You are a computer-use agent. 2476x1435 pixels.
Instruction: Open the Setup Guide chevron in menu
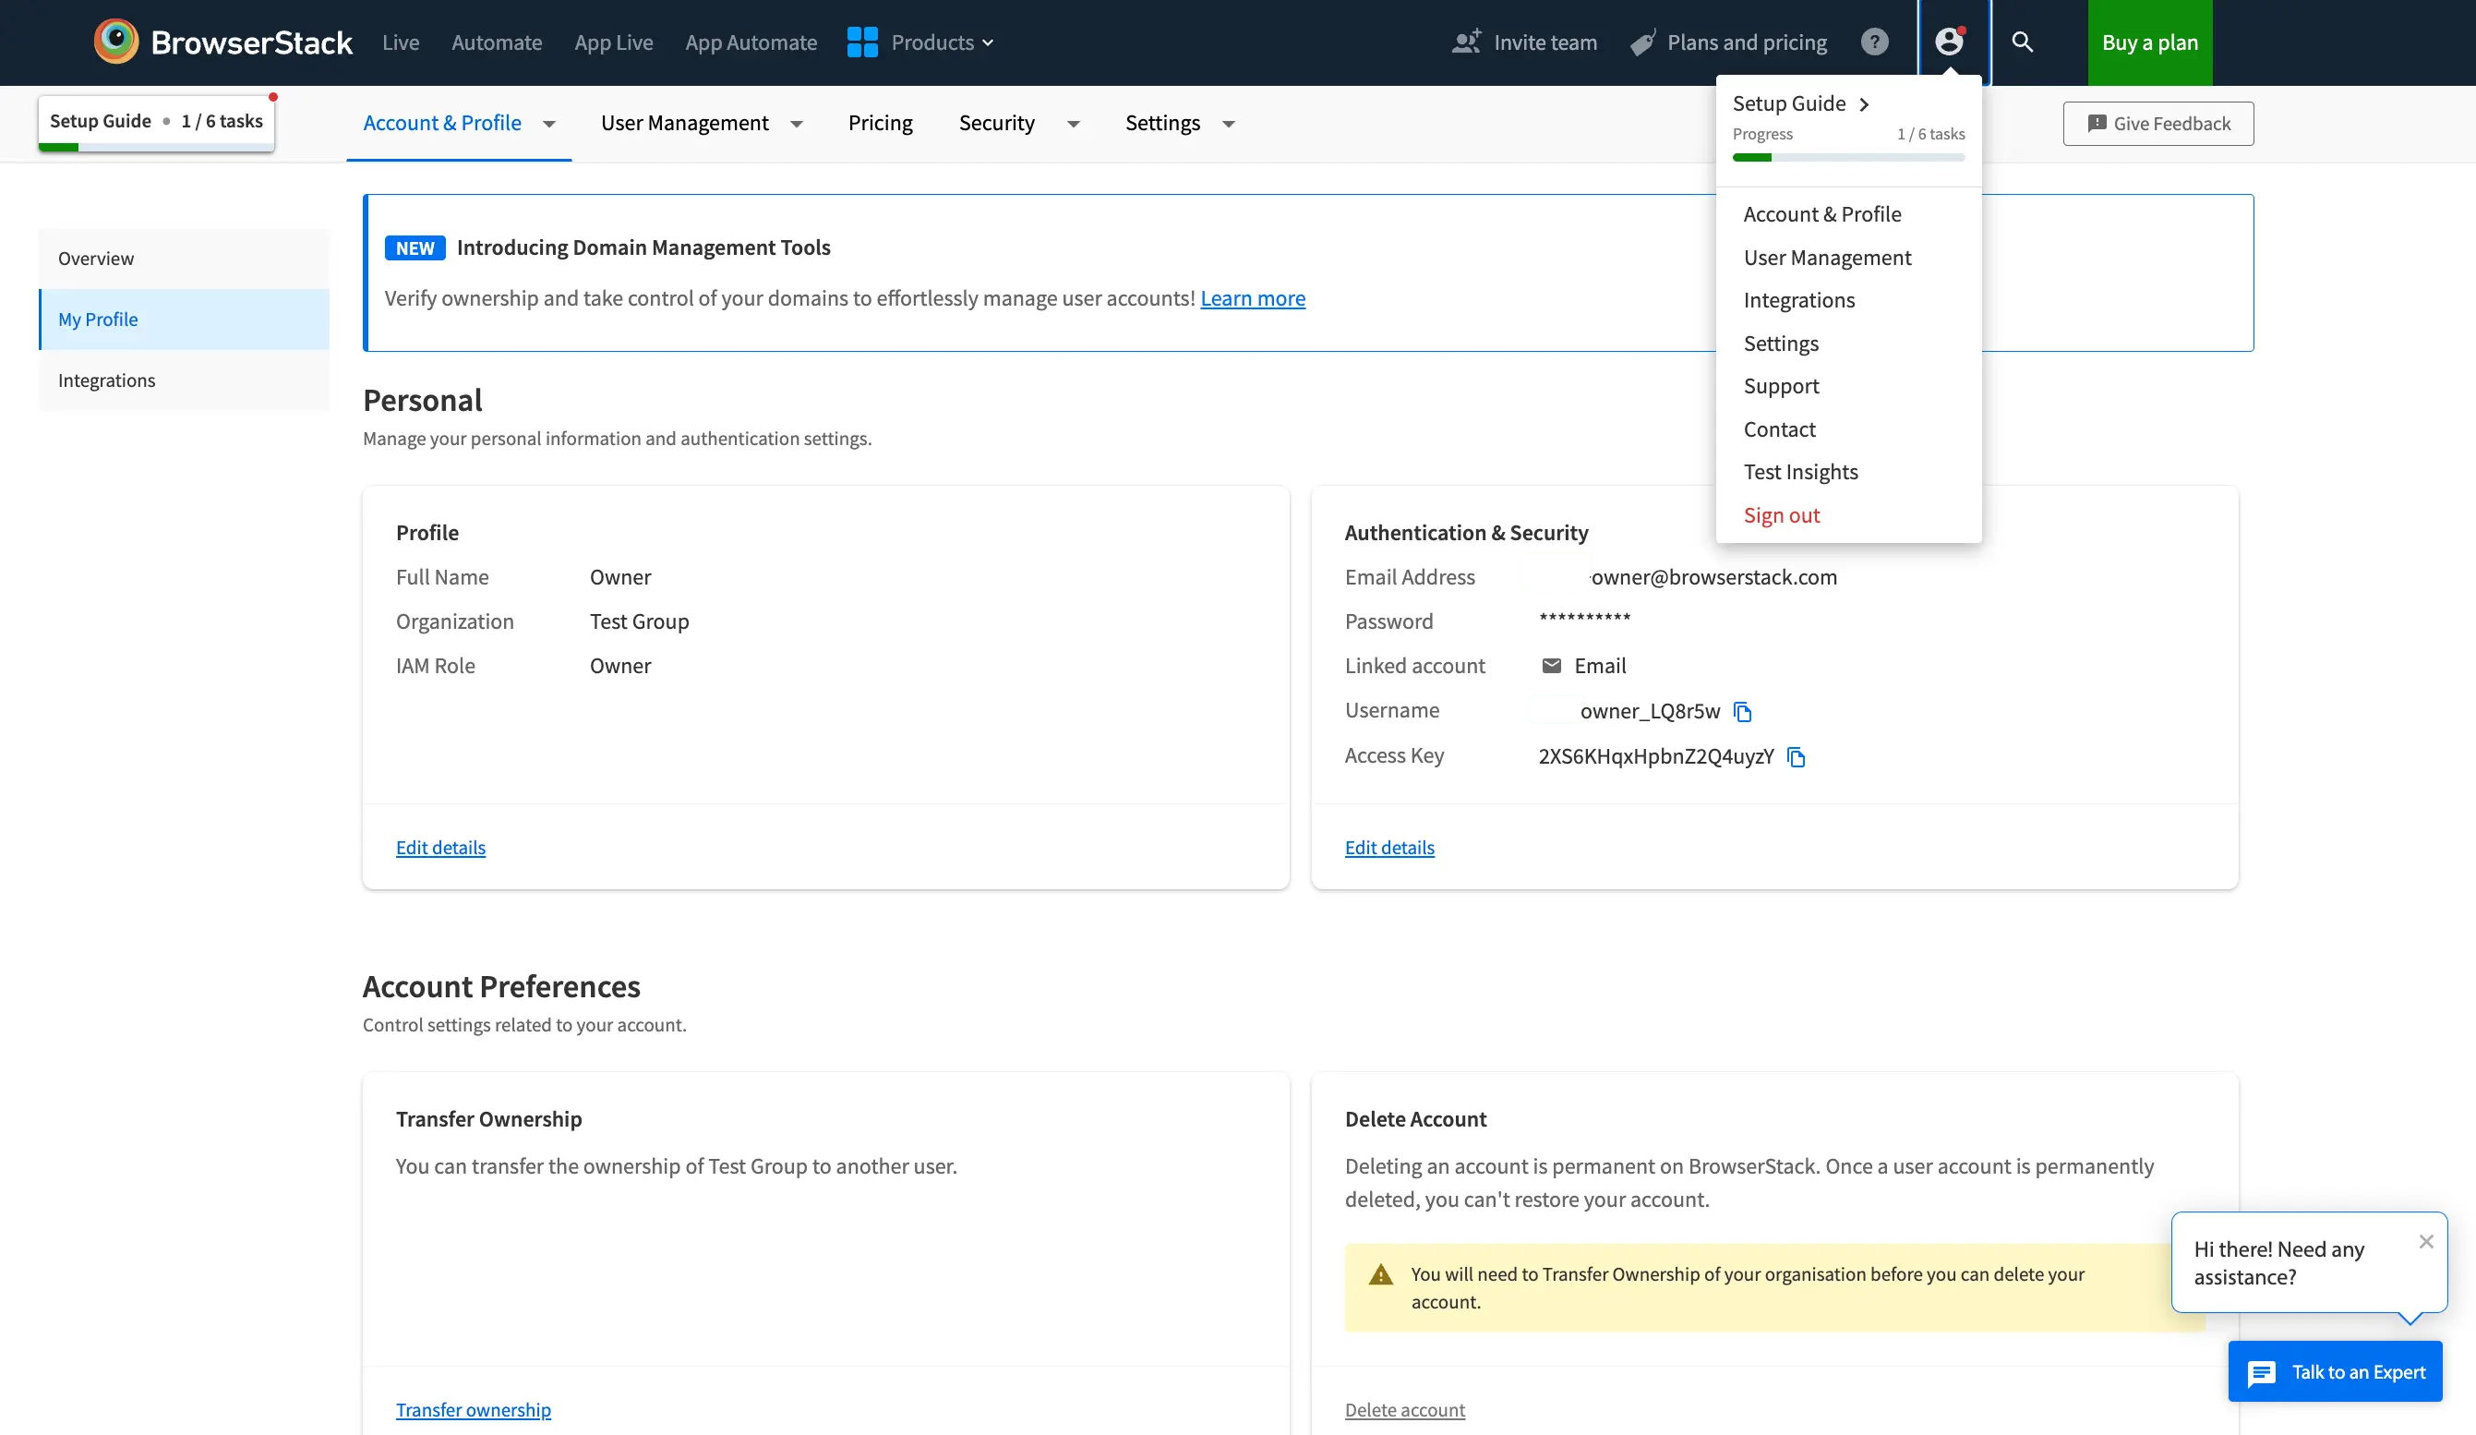pyautogui.click(x=1864, y=104)
